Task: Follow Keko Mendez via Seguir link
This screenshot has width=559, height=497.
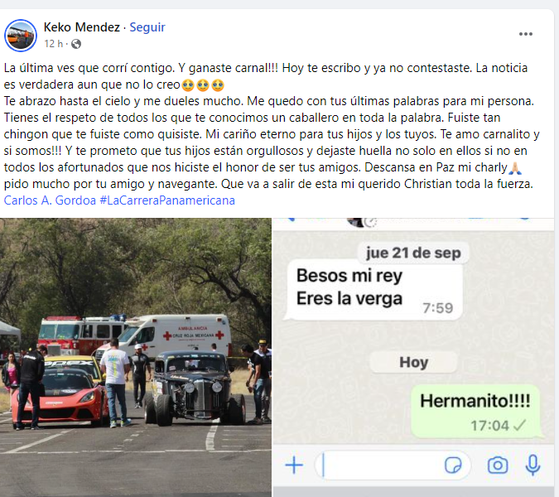Action: (147, 27)
